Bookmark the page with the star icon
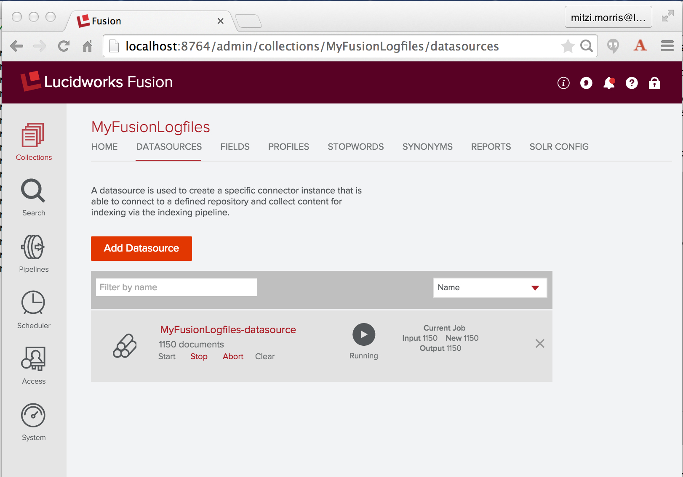The height and width of the screenshot is (477, 683). point(568,46)
